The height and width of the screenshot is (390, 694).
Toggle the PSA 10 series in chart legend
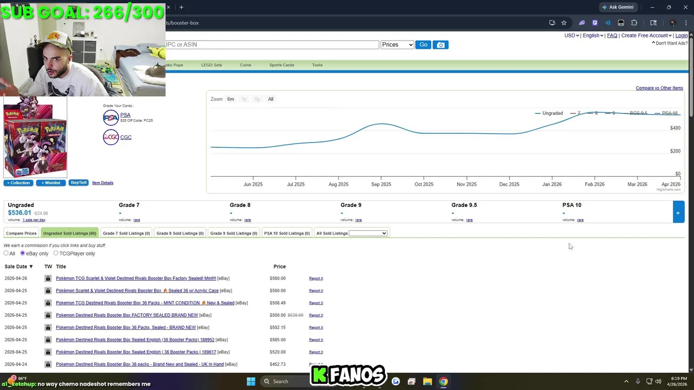666,113
